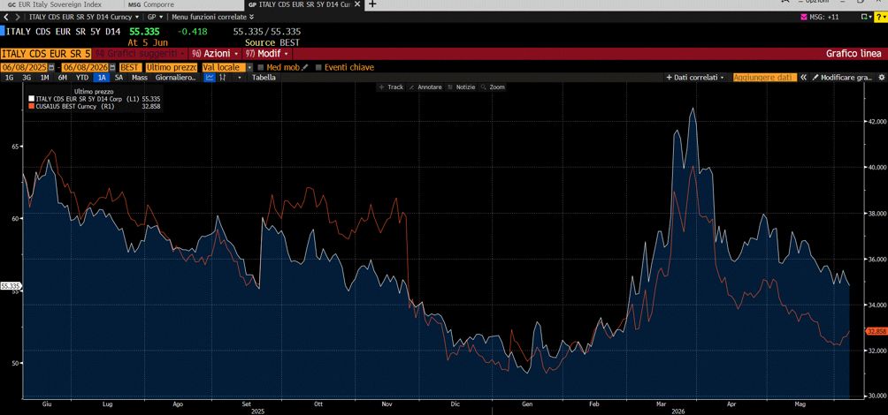The height and width of the screenshot is (415, 888).
Task: Toggle orange CUSA1US legend series marker
Action: 31,106
